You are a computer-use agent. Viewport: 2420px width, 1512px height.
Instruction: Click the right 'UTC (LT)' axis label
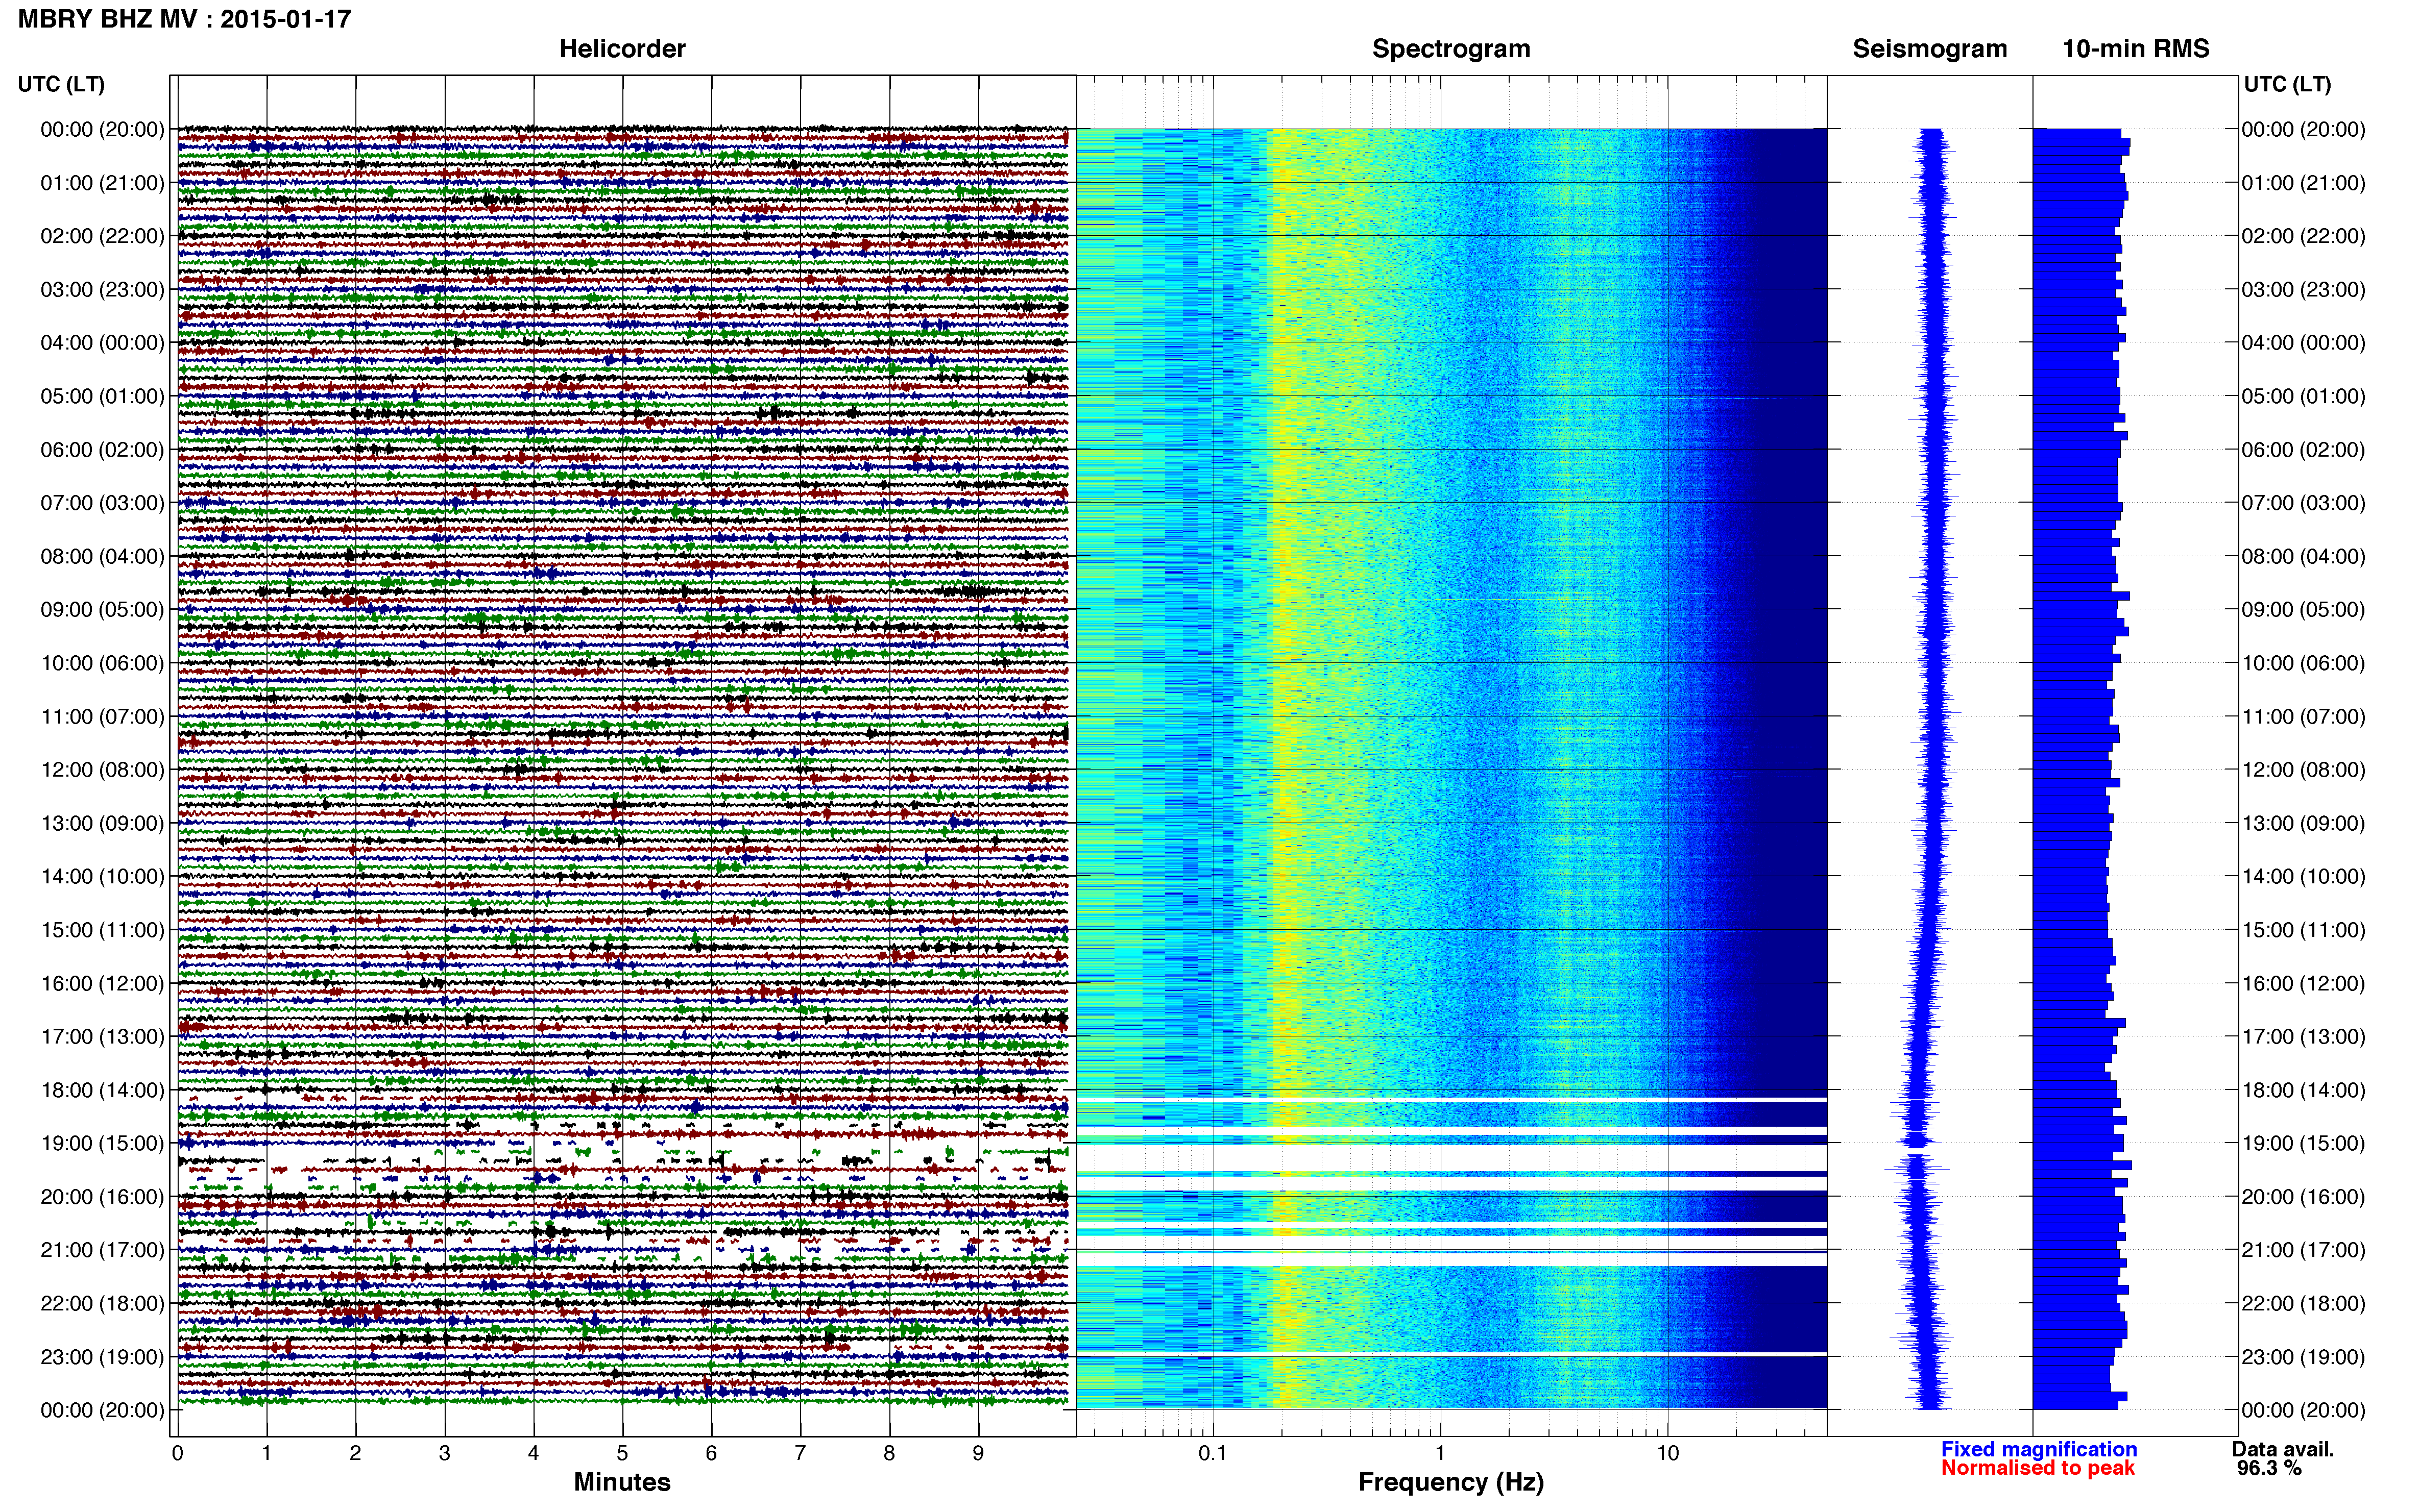click(2287, 84)
